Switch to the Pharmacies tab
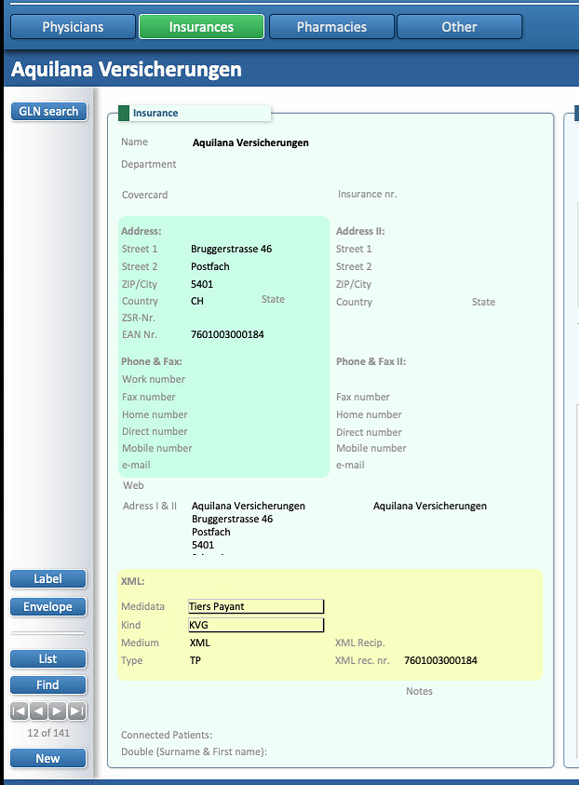 331,26
